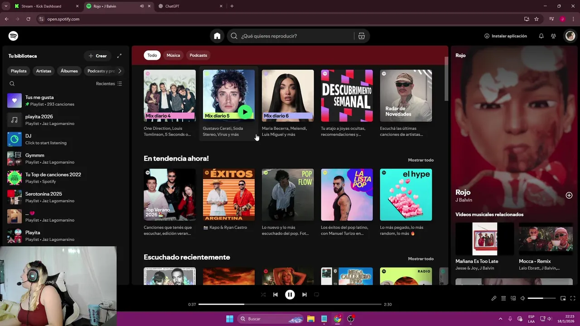
Task: Click Mostrar todo for En tendencia ahora
Action: 420,160
